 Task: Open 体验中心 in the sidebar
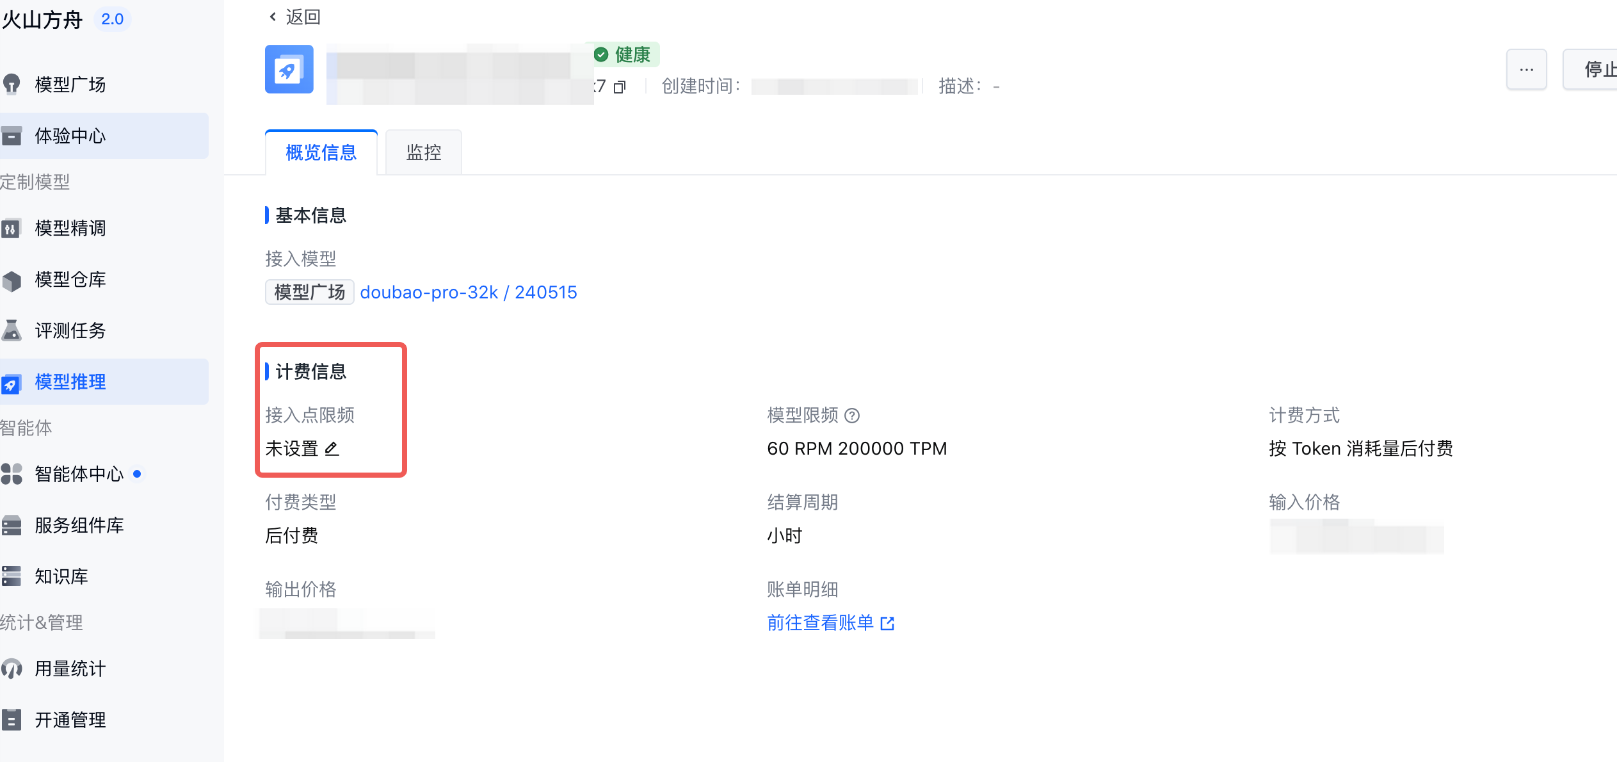point(104,136)
